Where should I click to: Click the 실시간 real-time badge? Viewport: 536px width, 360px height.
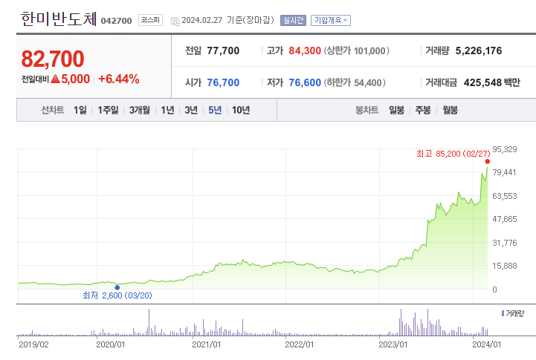[x=293, y=21]
